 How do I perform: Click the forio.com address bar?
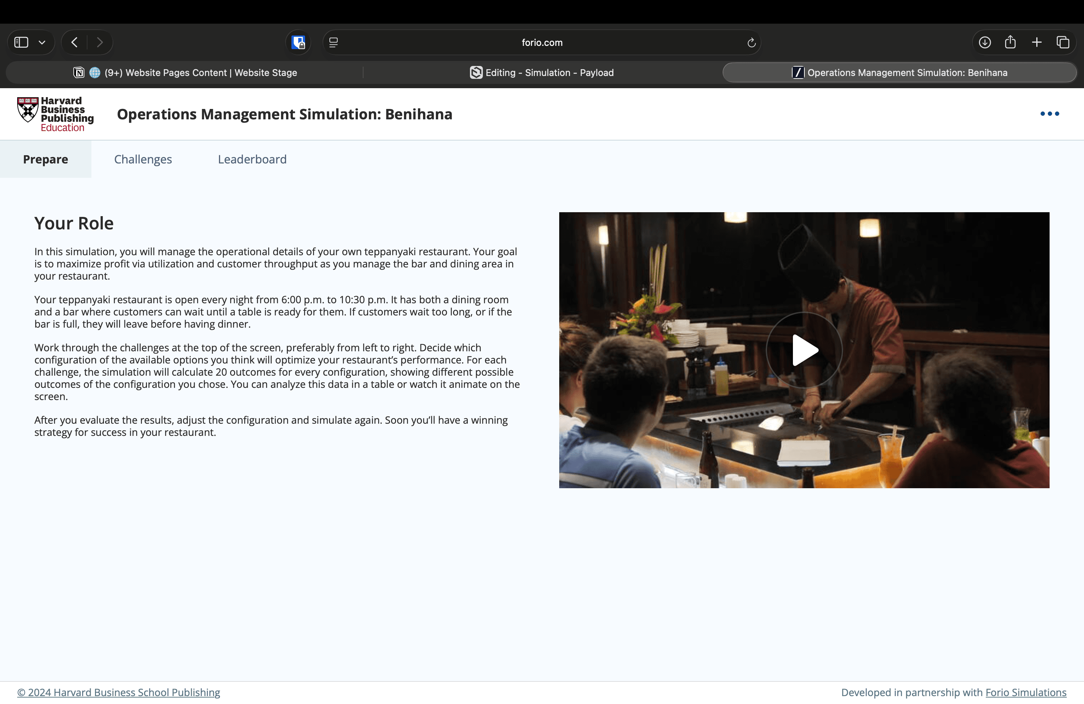542,42
